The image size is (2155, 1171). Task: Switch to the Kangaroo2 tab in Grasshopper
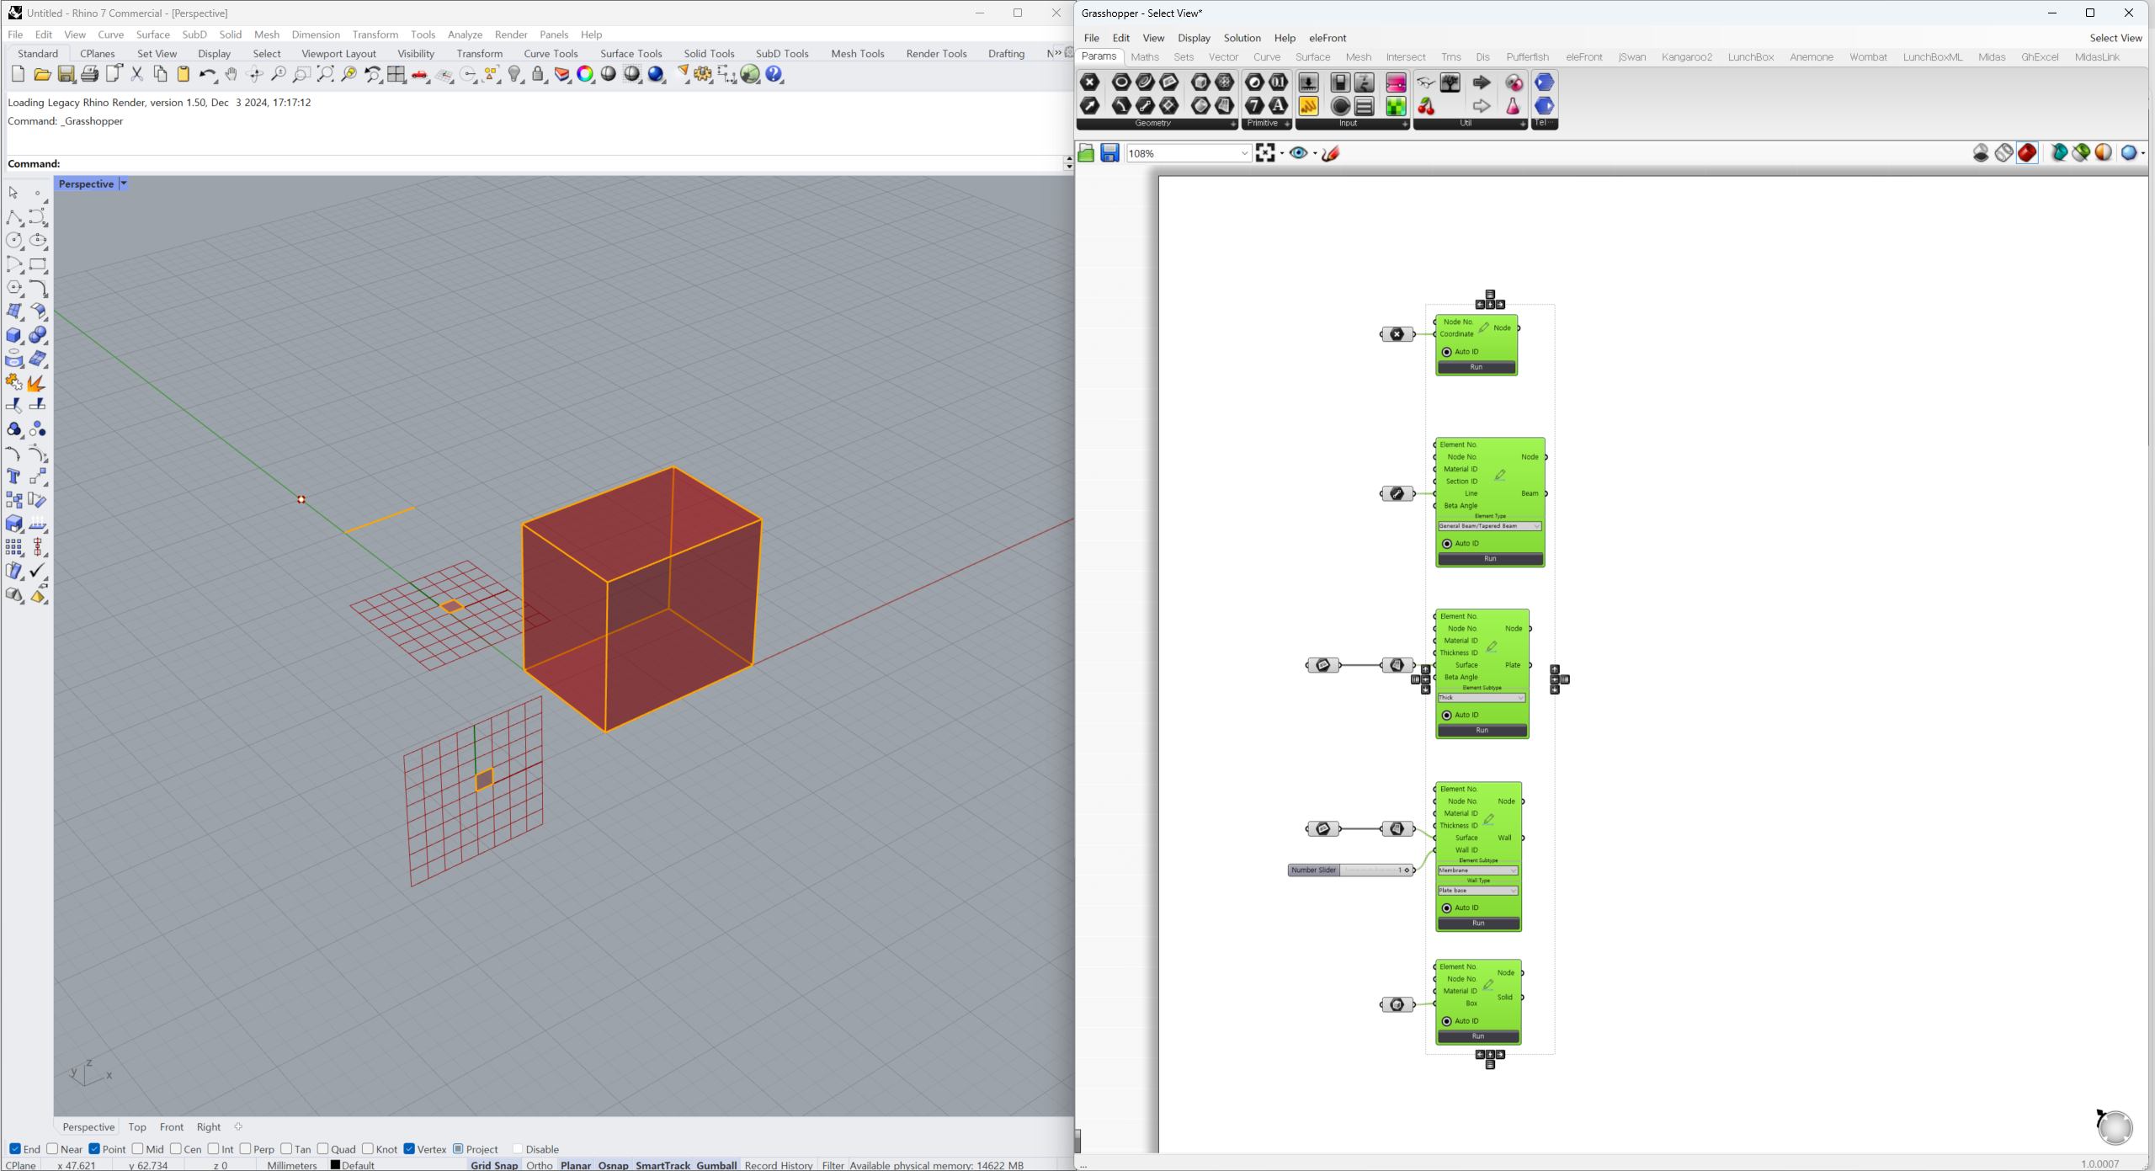click(x=1686, y=57)
